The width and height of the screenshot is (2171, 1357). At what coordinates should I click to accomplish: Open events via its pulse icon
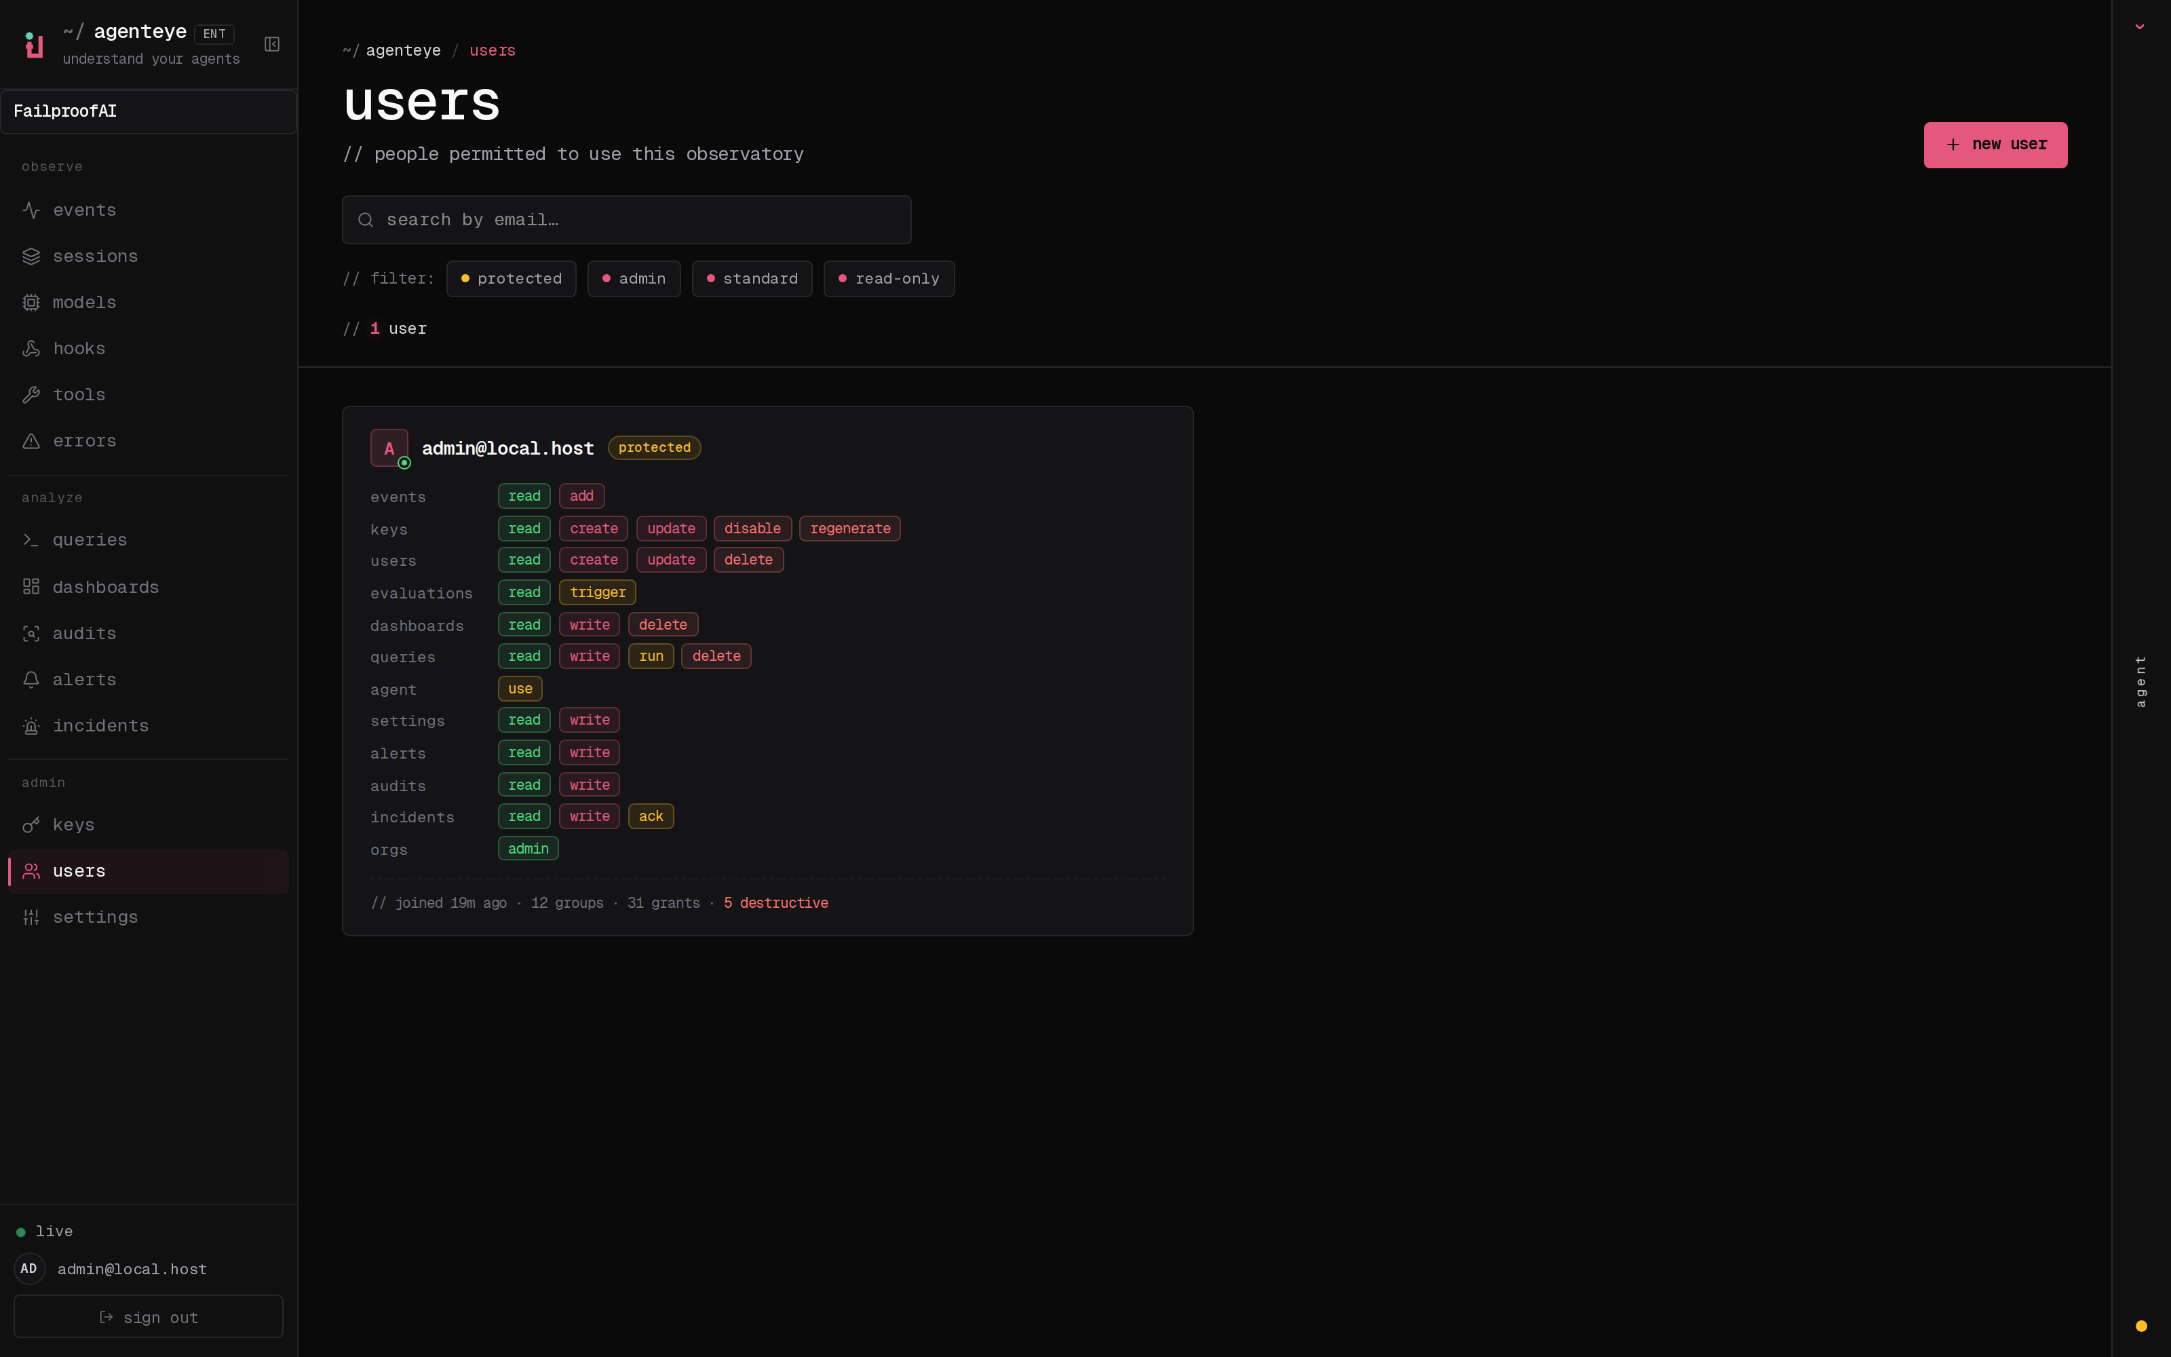(x=31, y=210)
